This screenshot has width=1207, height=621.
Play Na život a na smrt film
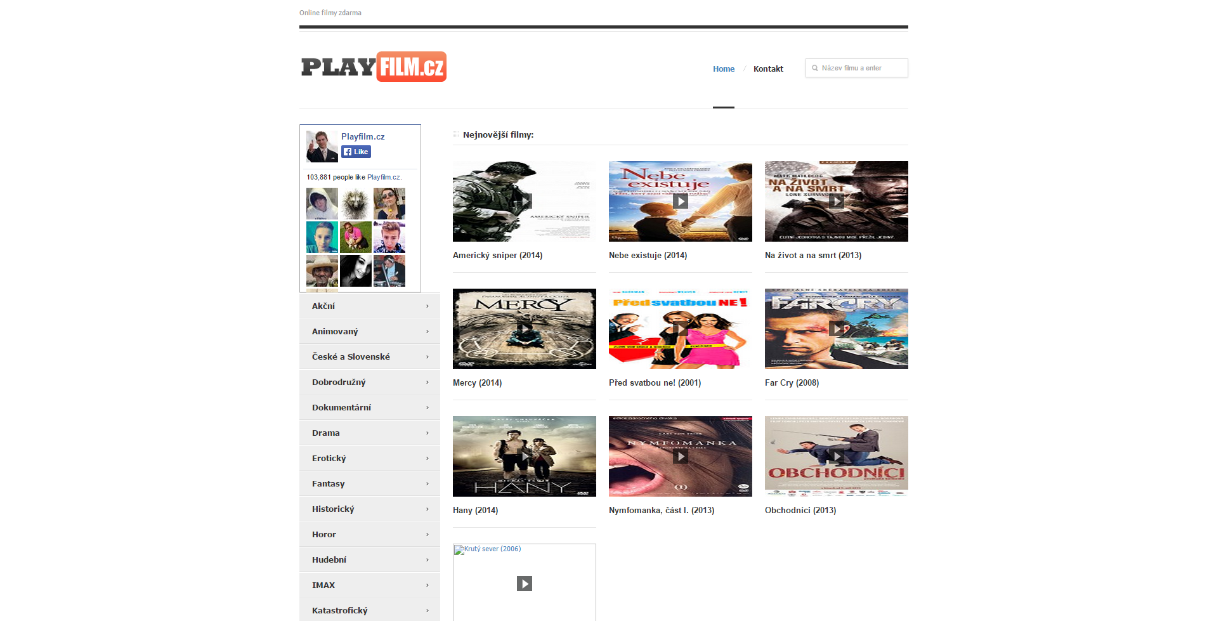[x=837, y=201]
